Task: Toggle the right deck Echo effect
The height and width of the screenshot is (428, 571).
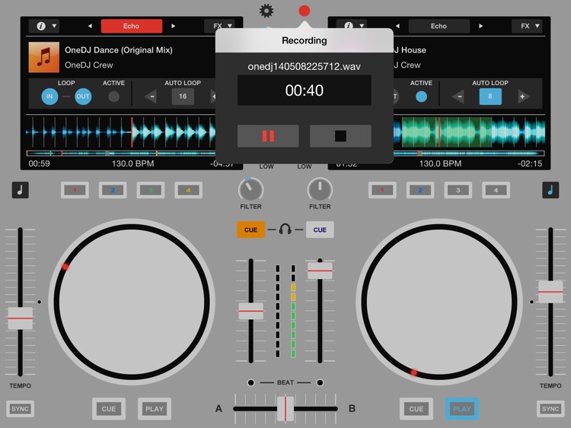Action: tap(439, 26)
